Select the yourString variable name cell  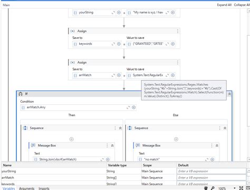54,171
